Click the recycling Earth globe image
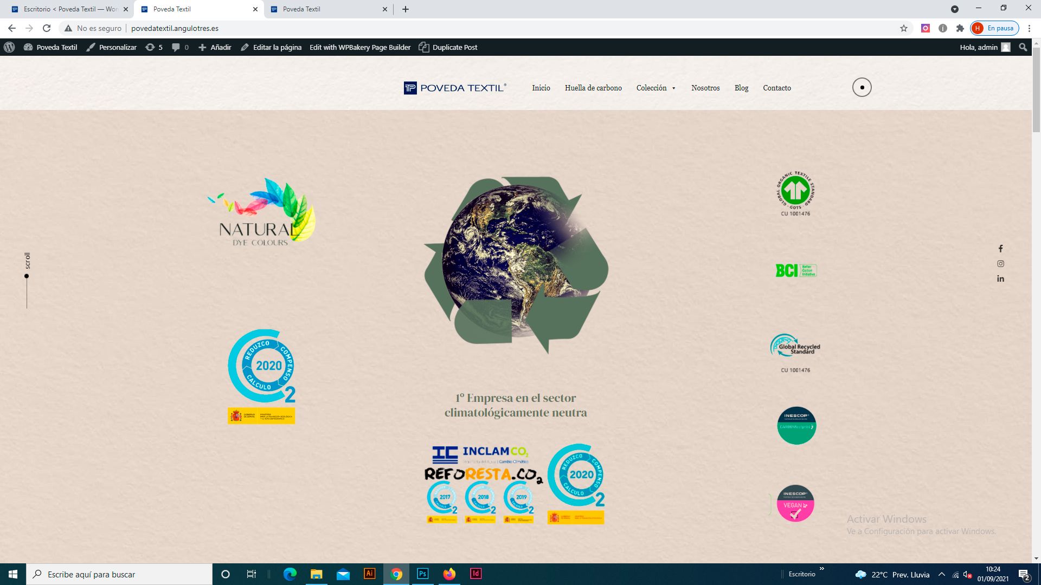 (x=516, y=265)
